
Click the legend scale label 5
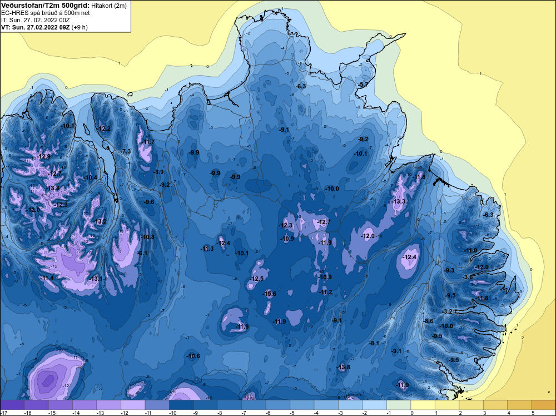coord(533,413)
